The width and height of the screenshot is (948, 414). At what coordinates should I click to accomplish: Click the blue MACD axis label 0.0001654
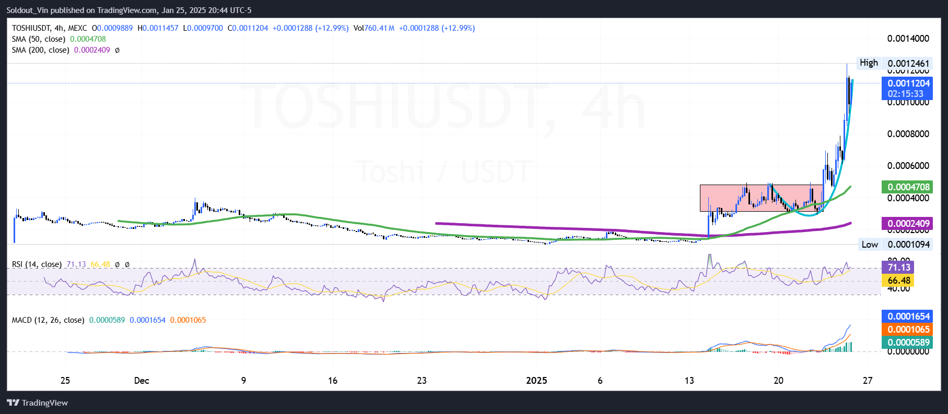click(x=908, y=316)
